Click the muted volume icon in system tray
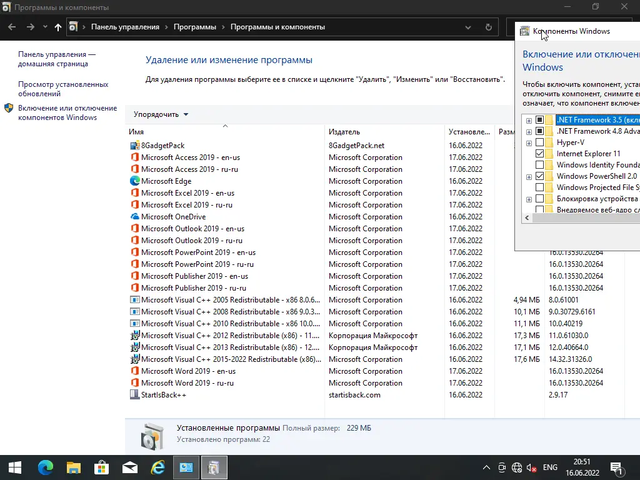This screenshot has width=640, height=480. click(531, 467)
